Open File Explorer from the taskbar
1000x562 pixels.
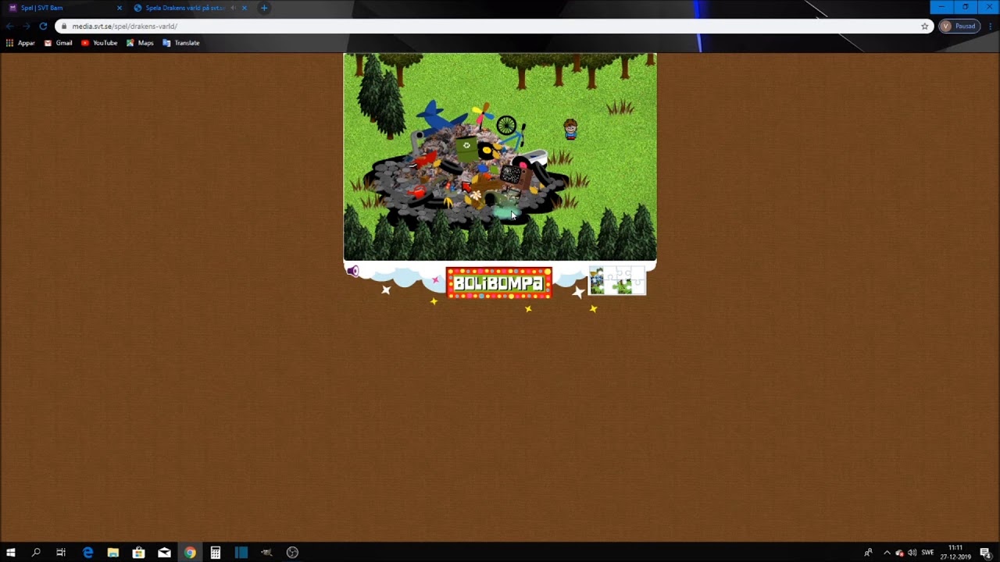pyautogui.click(x=113, y=553)
